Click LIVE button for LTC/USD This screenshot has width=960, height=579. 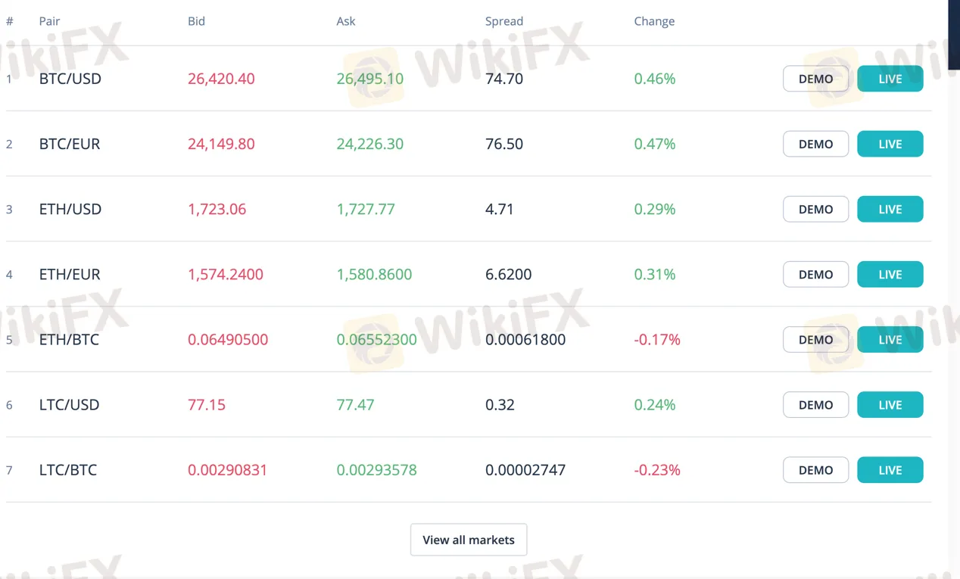(x=890, y=404)
